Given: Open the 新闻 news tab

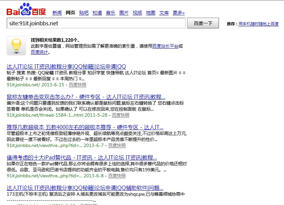Looking at the screenshot, I should tap(57, 13).
